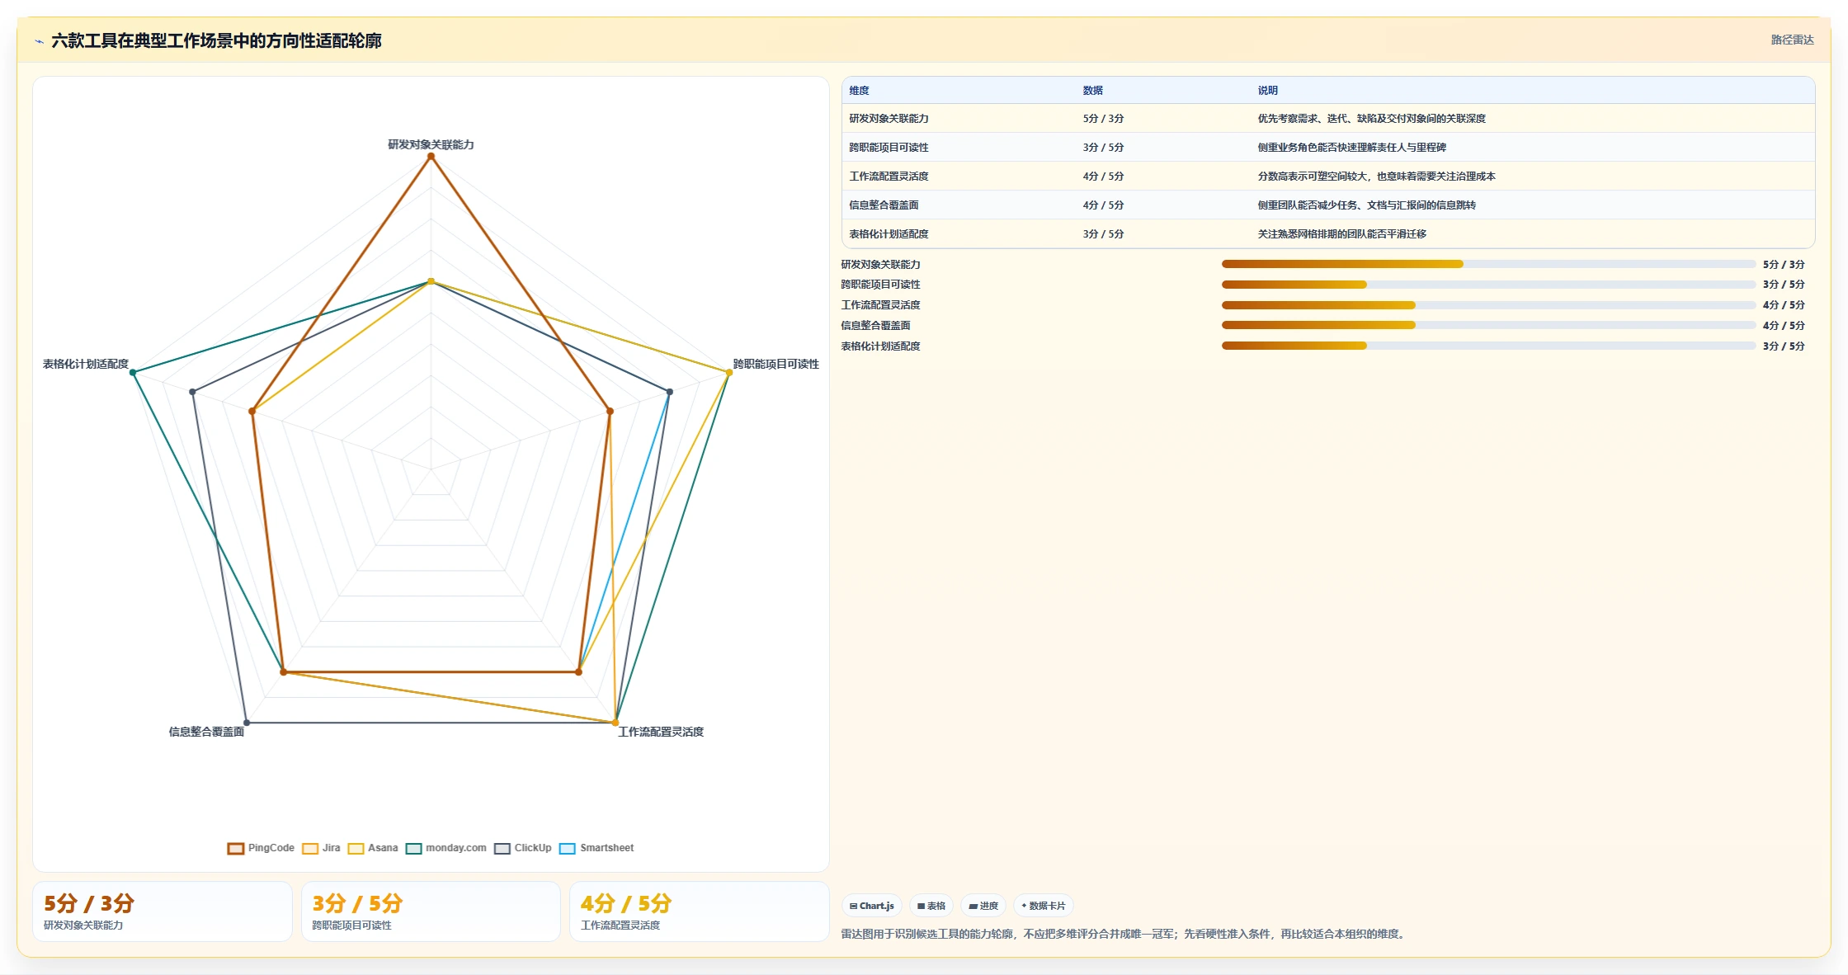Click the page title 六款工具在典型工作场景中的方向性适配轮廓
1848x975 pixels.
click(216, 40)
